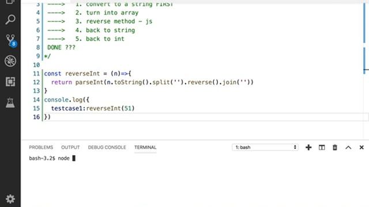Click comment '5. back to int'
The image size is (369, 207).
(x=100, y=39)
